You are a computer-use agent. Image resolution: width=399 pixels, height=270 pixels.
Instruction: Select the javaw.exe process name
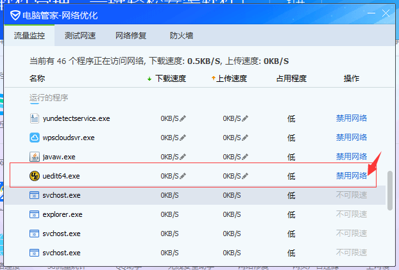pos(59,157)
